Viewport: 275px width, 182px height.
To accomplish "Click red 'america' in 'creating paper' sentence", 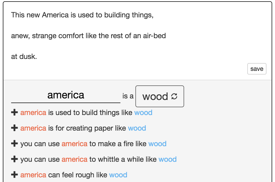I will tap(33, 128).
